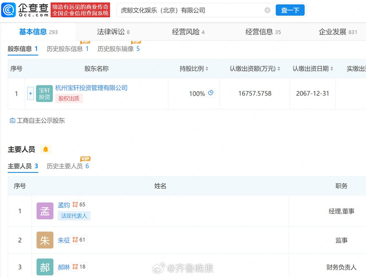Open 孟钧 person profile link
Image resolution: width=366 pixels, height=277 pixels.
pyautogui.click(x=64, y=205)
